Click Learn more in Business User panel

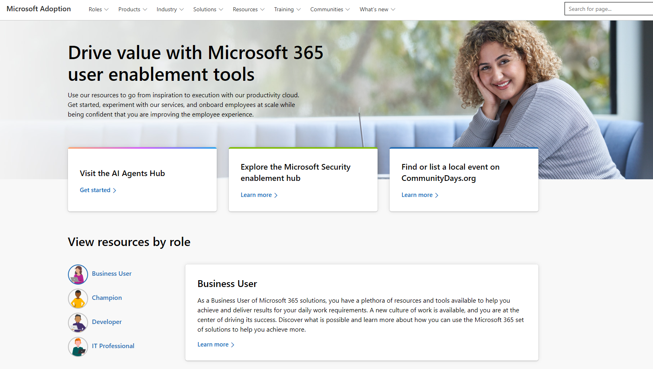click(x=216, y=344)
